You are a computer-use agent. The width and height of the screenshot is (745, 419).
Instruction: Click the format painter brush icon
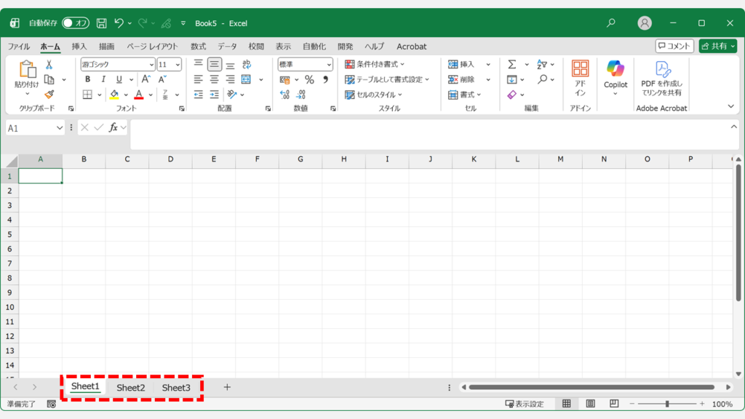[x=49, y=95]
